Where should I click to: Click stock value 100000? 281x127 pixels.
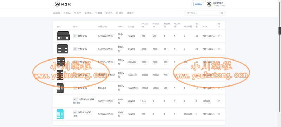(206, 101)
